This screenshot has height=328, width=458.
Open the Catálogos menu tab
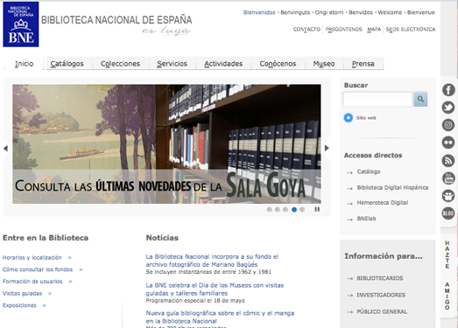67,64
